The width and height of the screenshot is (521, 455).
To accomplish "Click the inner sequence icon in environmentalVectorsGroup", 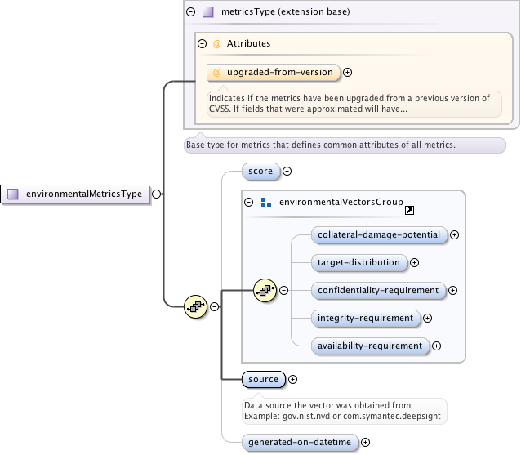I will pyautogui.click(x=265, y=290).
